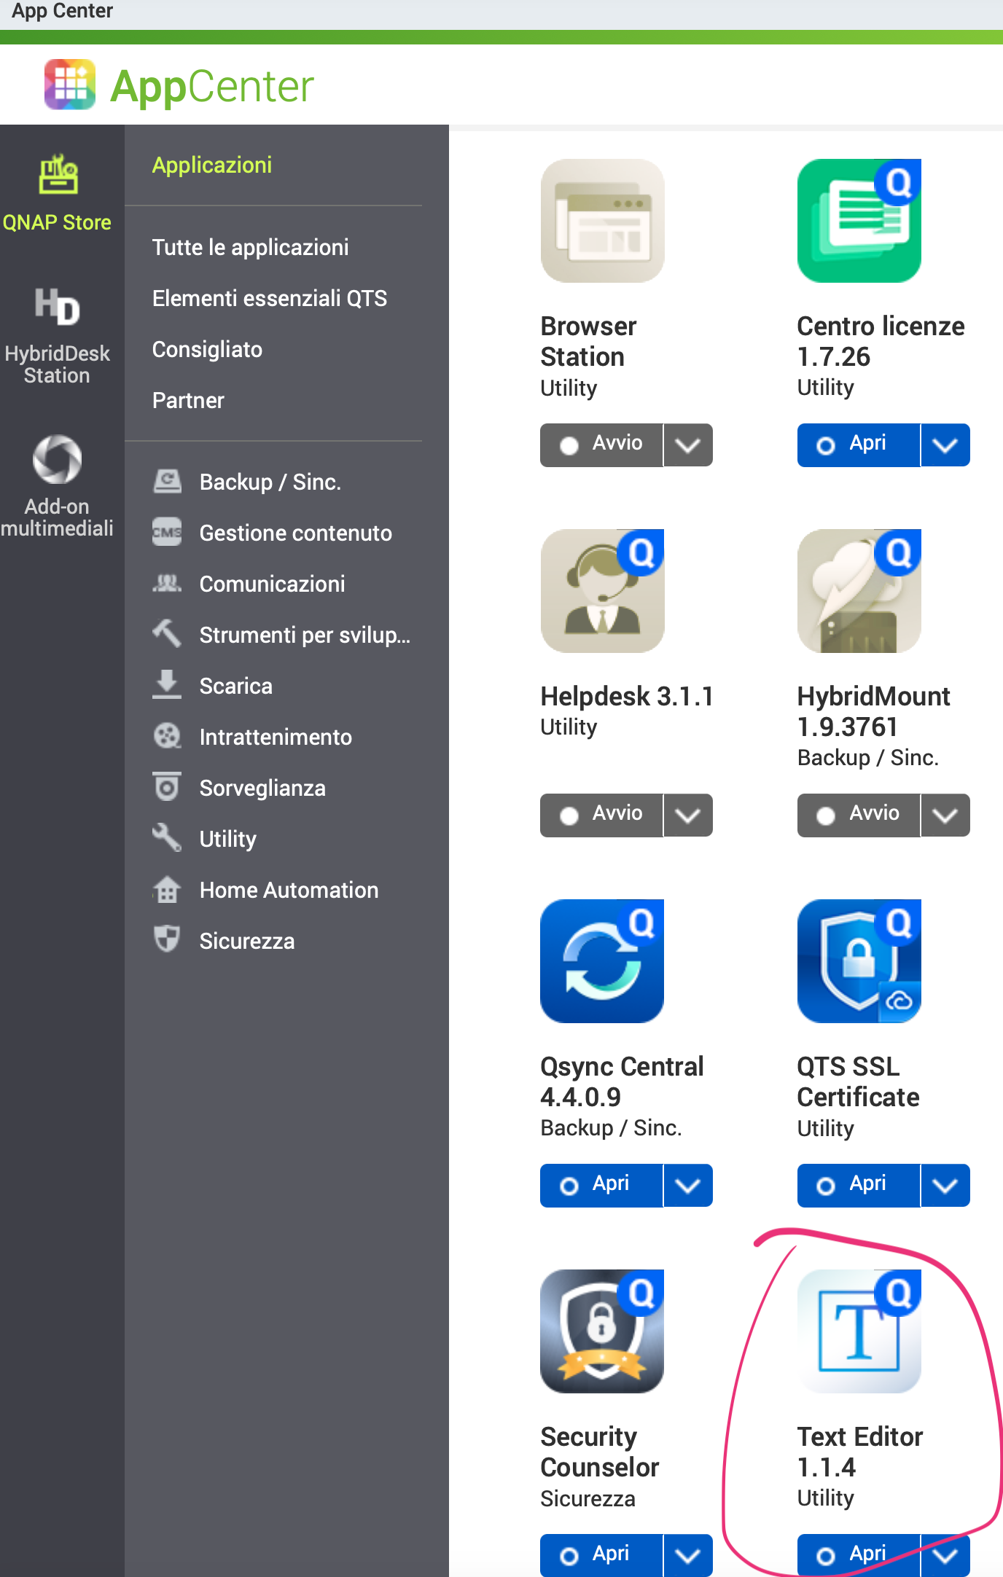Screen dimensions: 1003x1577
Task: Click the Text Editor app icon
Action: click(x=859, y=1331)
